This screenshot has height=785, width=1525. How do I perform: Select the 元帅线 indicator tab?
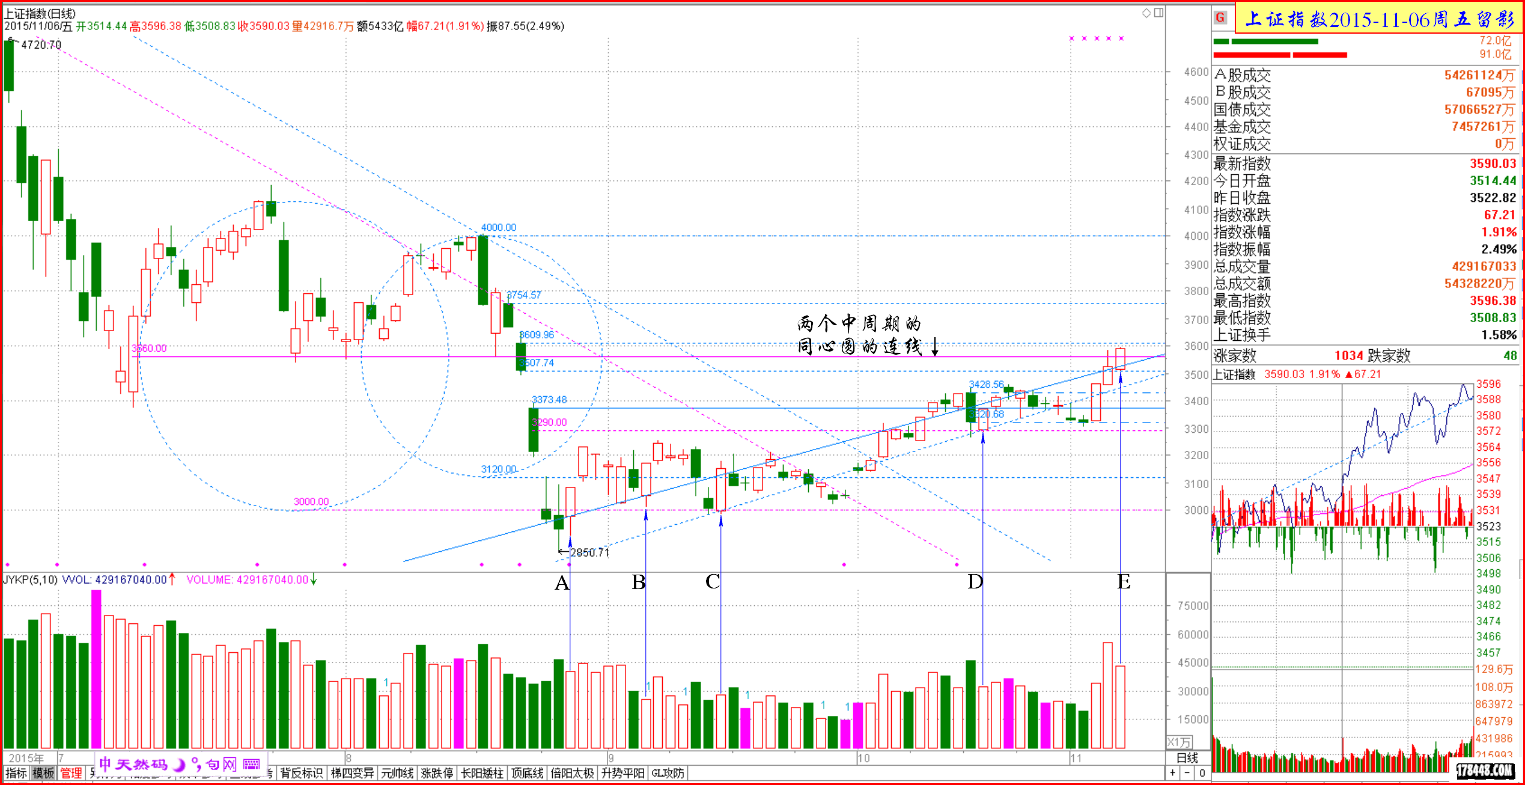[x=397, y=773]
